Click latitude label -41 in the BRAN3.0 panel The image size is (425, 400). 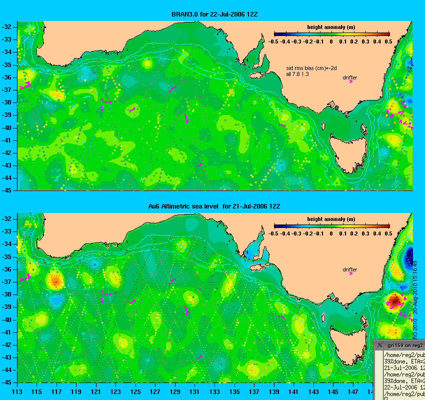[7, 140]
